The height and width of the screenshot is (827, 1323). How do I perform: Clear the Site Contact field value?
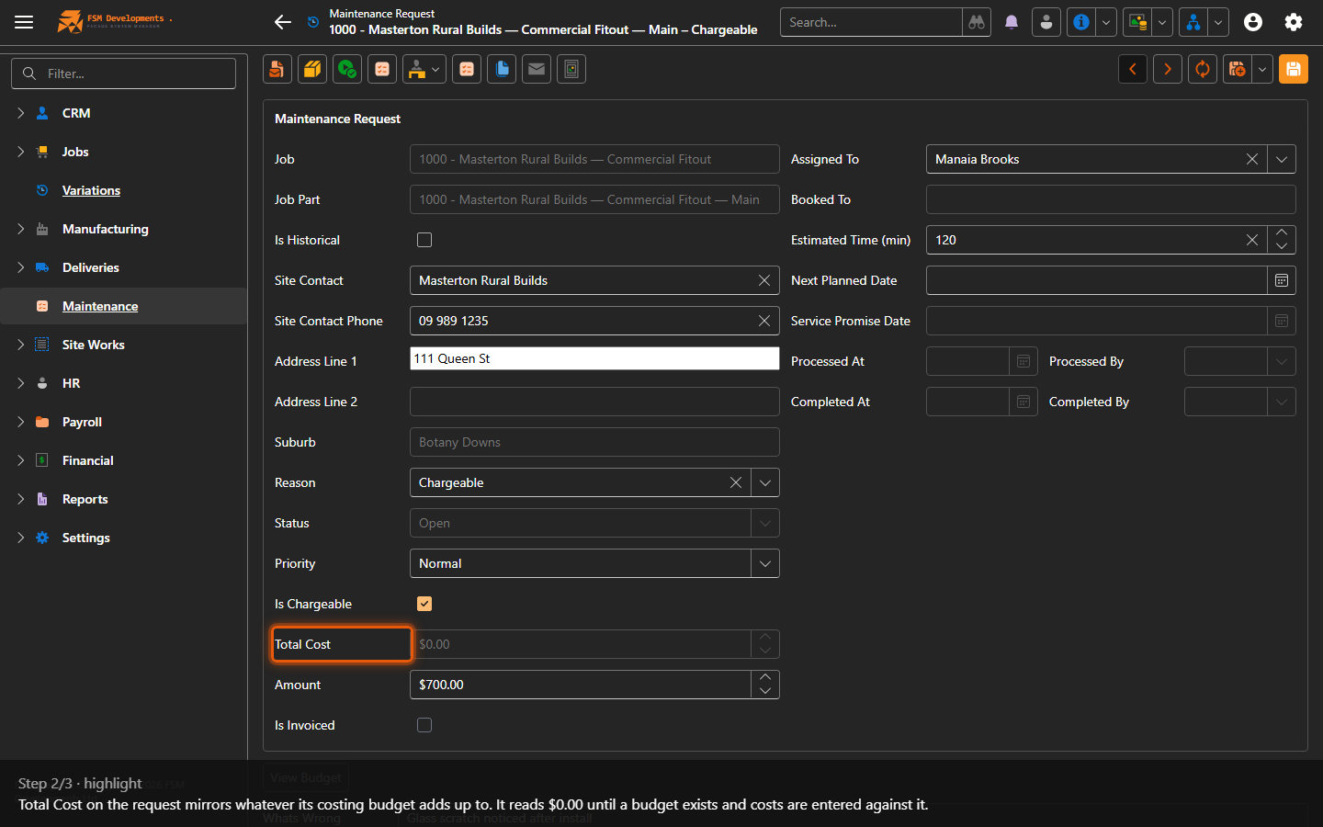[764, 280]
